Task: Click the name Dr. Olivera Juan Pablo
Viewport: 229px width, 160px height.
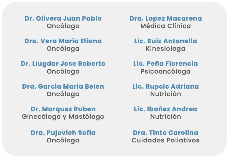Action: [x=63, y=18]
